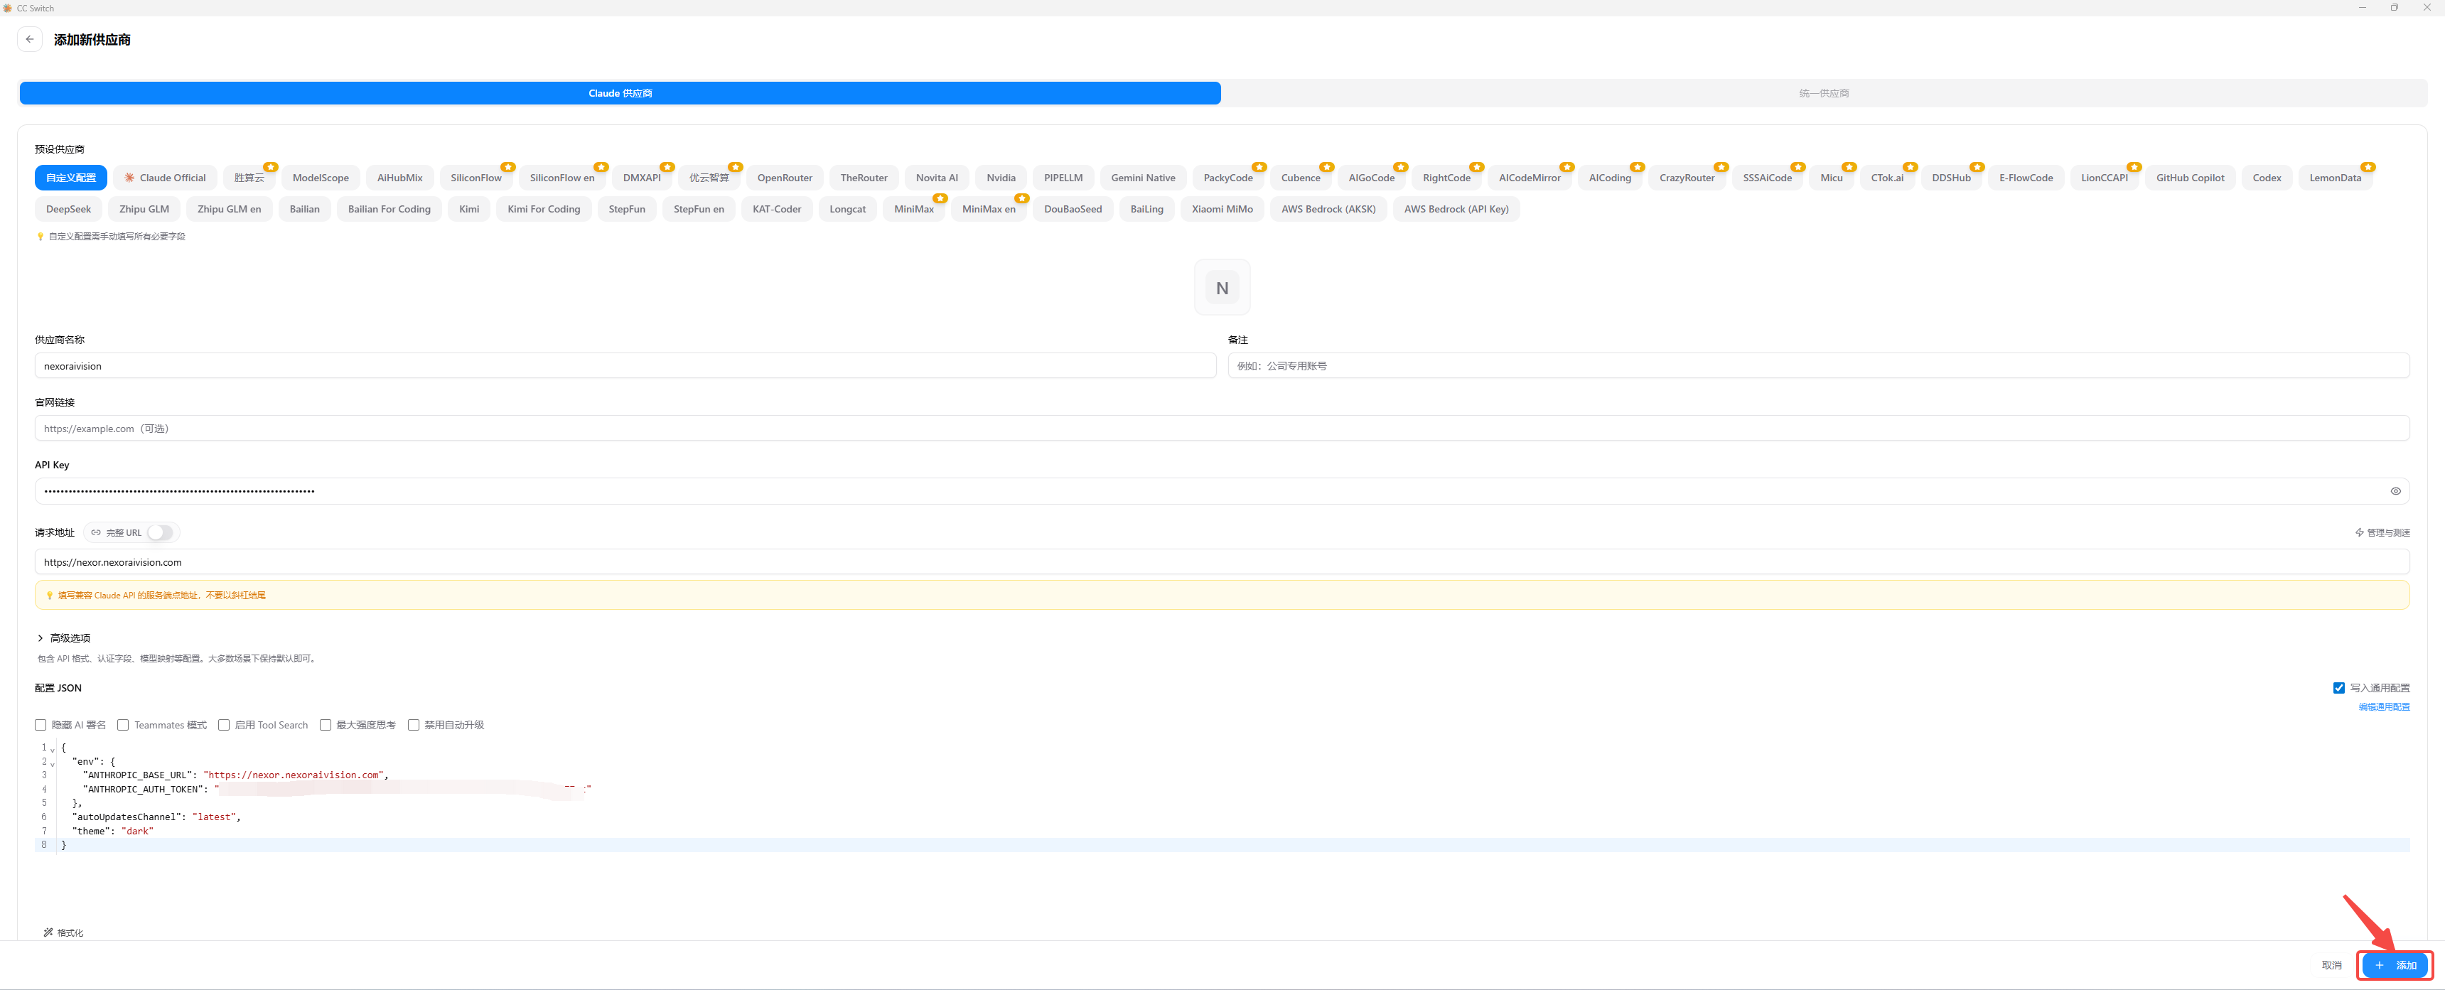Click the 请求地址 base URL field

tap(1222, 562)
